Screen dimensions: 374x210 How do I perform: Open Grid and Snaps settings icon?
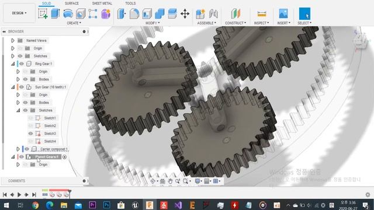pyautogui.click(x=207, y=181)
